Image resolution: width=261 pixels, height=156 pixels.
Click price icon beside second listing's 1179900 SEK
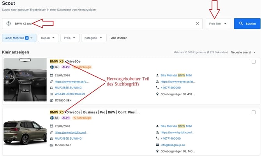coord(51,145)
